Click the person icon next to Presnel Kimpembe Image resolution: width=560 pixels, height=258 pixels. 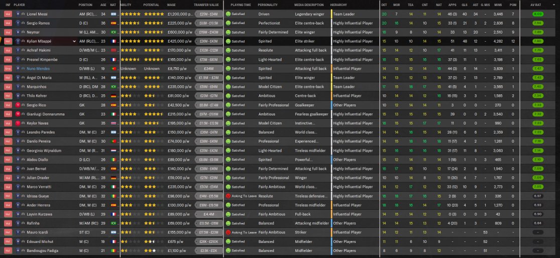pos(23,60)
